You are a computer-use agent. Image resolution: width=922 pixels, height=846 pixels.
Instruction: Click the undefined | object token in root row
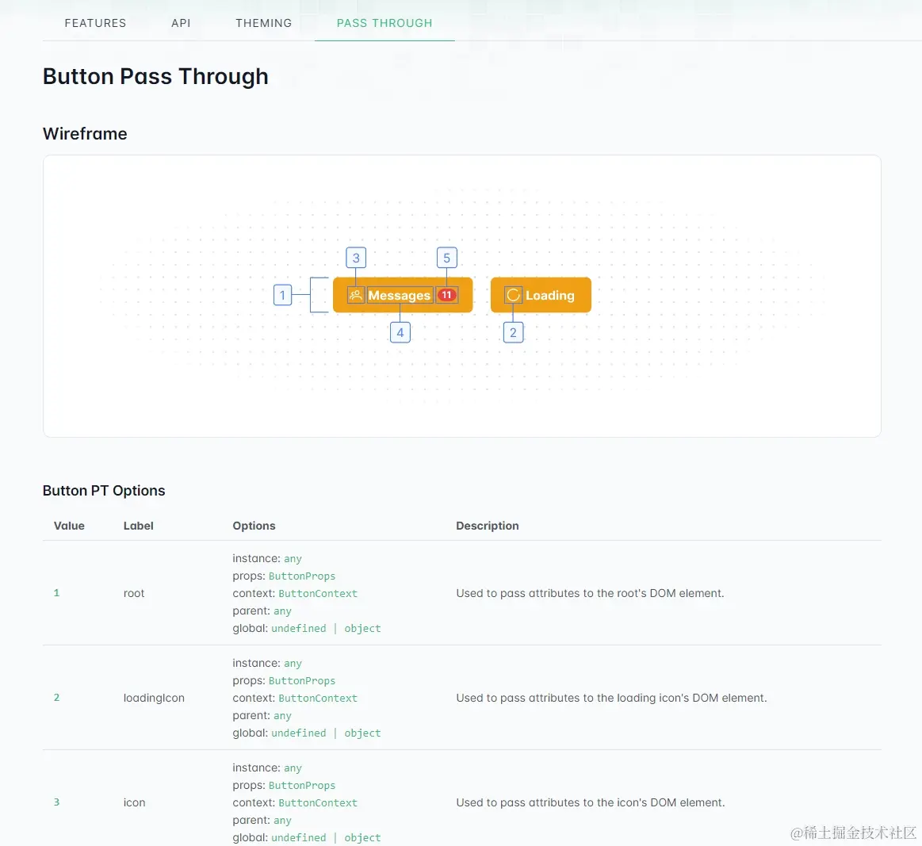click(326, 628)
